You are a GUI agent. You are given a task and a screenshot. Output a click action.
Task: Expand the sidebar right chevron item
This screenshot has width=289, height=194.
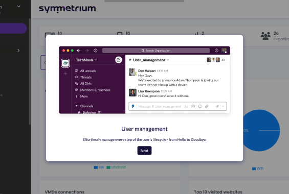18,51
